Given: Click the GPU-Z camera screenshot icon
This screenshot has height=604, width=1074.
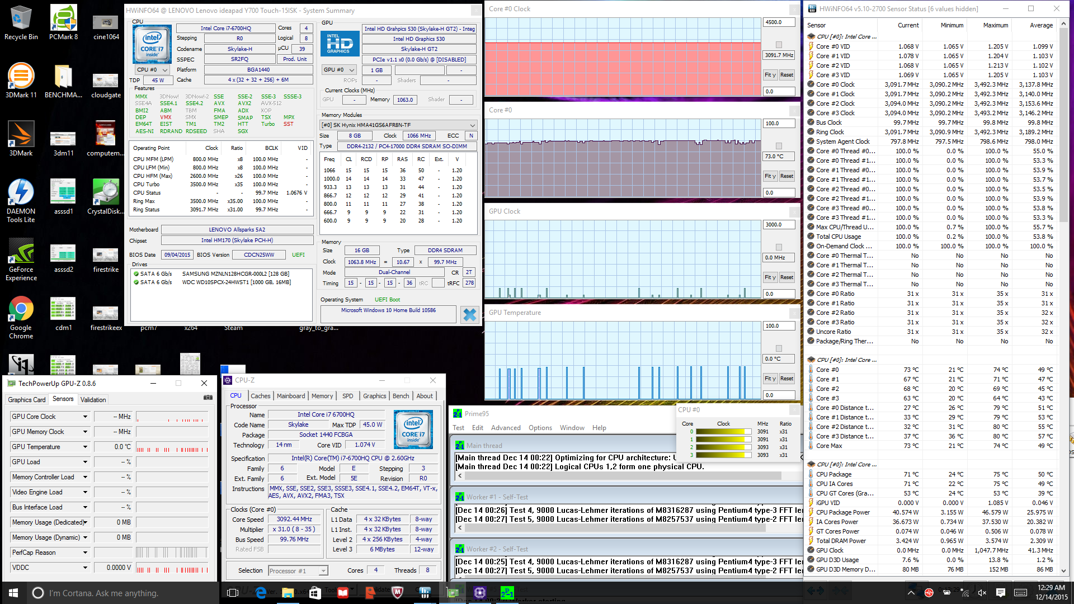Looking at the screenshot, I should click(208, 398).
